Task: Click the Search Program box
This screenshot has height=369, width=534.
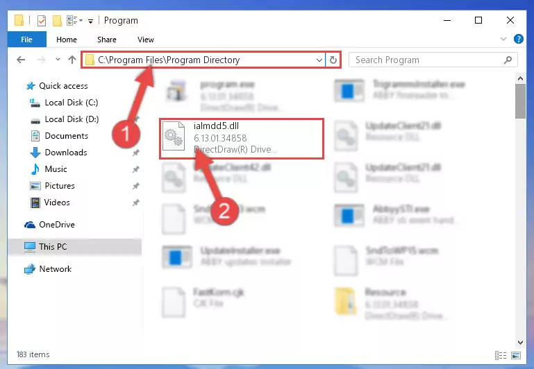Action: (433, 60)
